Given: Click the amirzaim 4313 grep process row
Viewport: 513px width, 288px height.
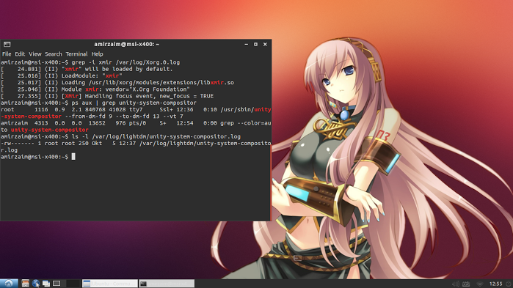Looking at the screenshot, I should click(136, 123).
